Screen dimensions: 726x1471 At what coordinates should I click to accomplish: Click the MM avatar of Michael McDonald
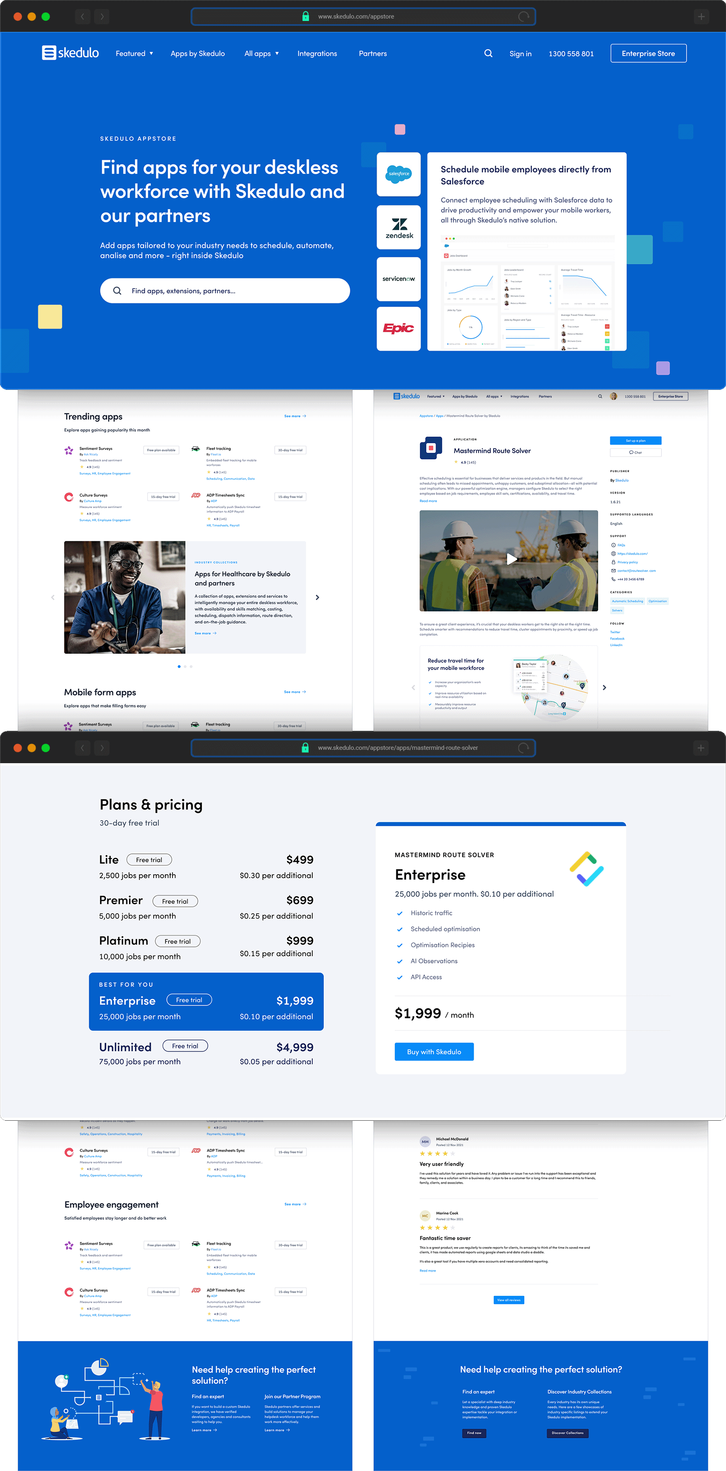coord(425,1142)
